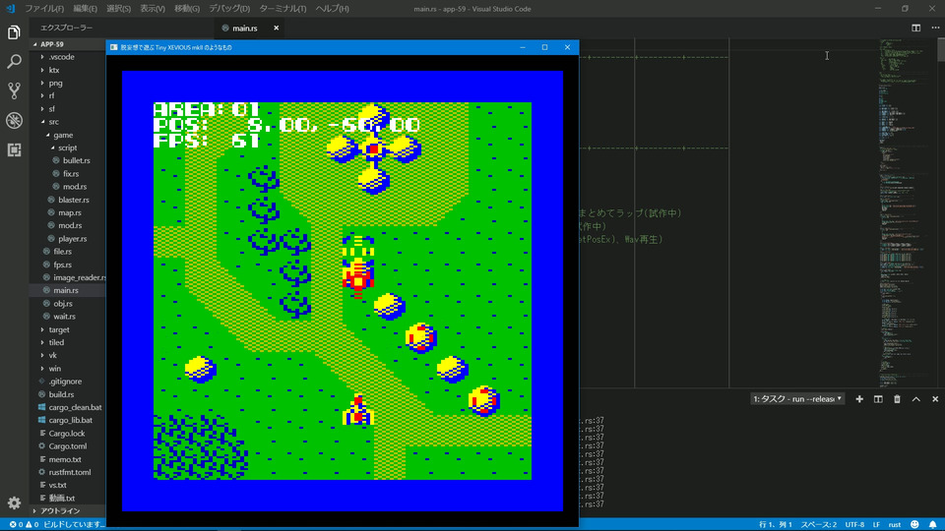Viewport: 945px width, 531px height.
Task: Change the rust language mode
Action: tap(895, 524)
